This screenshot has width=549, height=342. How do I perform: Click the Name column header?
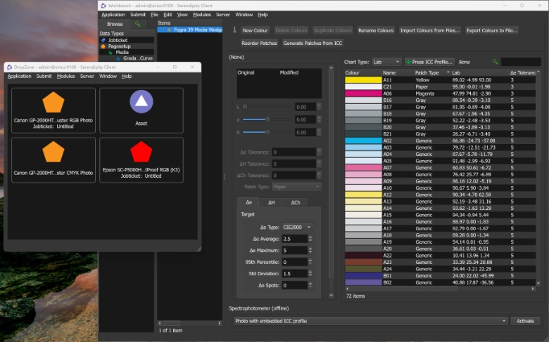point(398,72)
